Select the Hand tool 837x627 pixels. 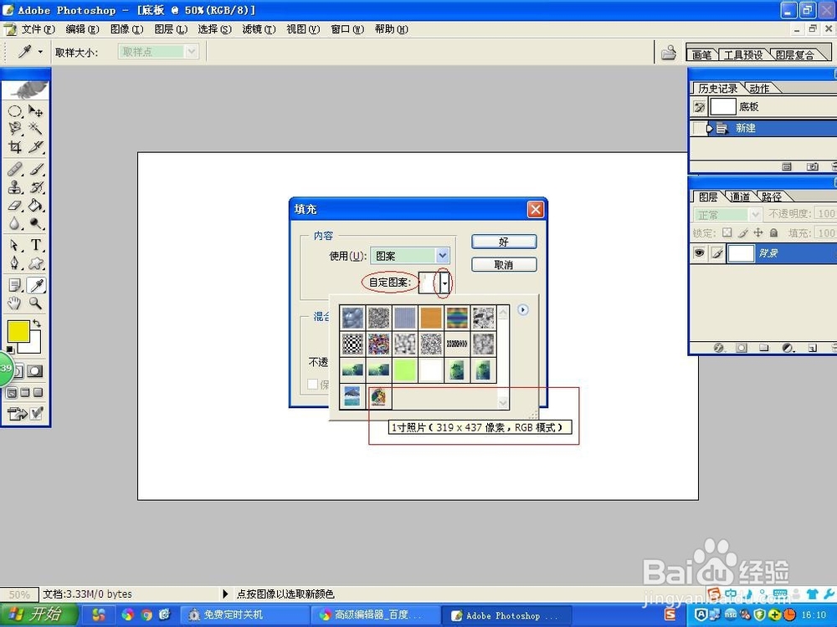tap(15, 303)
